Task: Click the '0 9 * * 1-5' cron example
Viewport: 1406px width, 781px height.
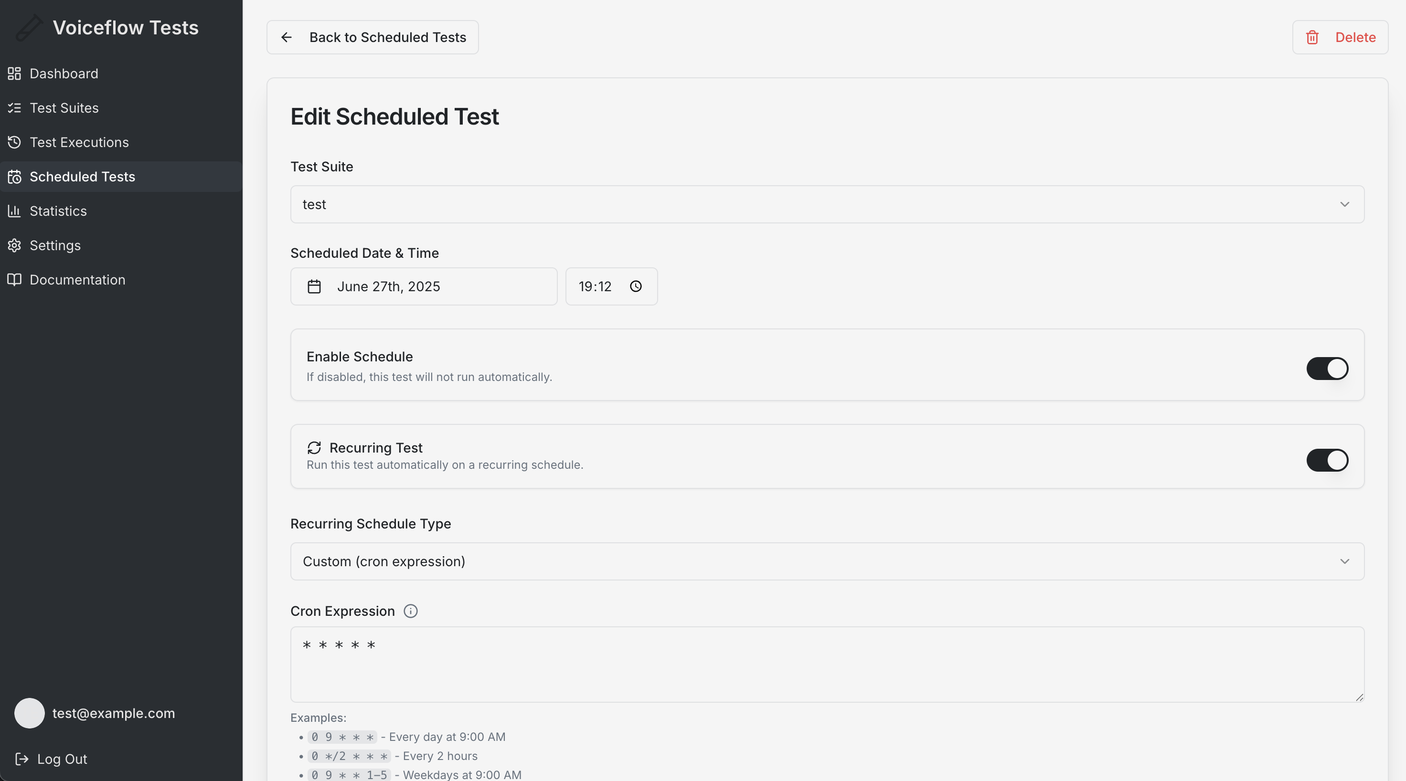Action: tap(349, 775)
